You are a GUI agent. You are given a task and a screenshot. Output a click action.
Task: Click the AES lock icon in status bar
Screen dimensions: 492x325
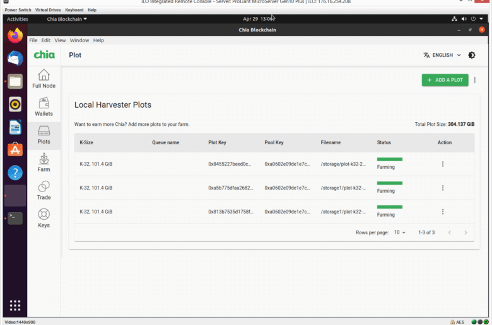[452, 322]
